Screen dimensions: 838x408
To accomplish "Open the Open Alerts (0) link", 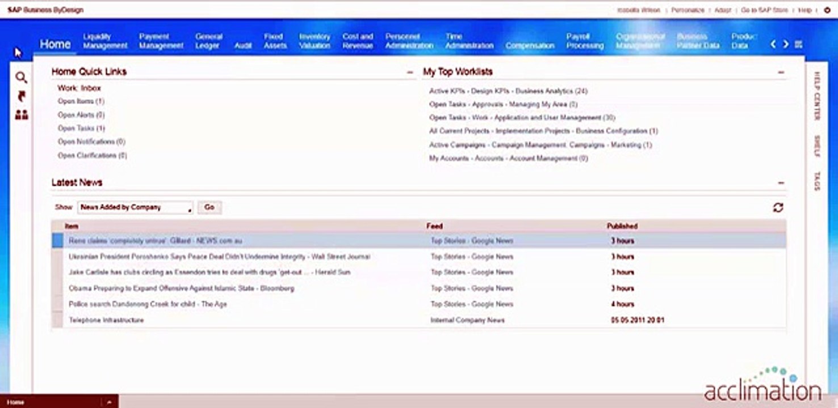I will [x=81, y=115].
